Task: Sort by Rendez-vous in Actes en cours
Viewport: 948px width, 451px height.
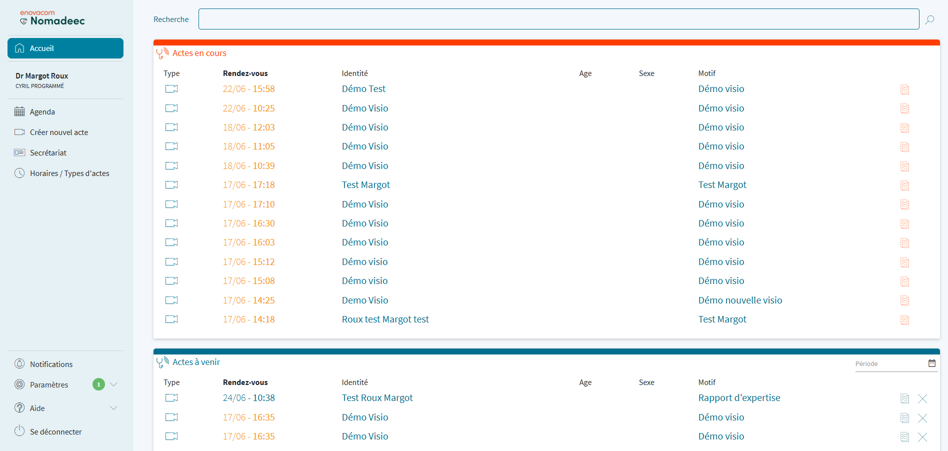Action: [245, 73]
